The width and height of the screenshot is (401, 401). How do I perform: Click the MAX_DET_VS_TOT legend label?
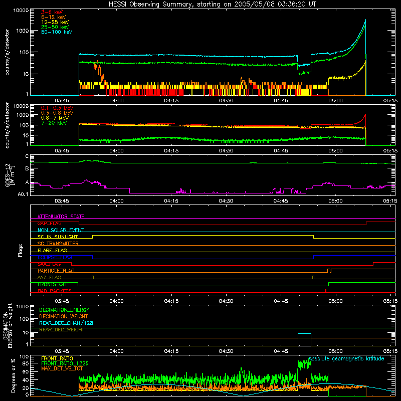[x=62, y=368]
